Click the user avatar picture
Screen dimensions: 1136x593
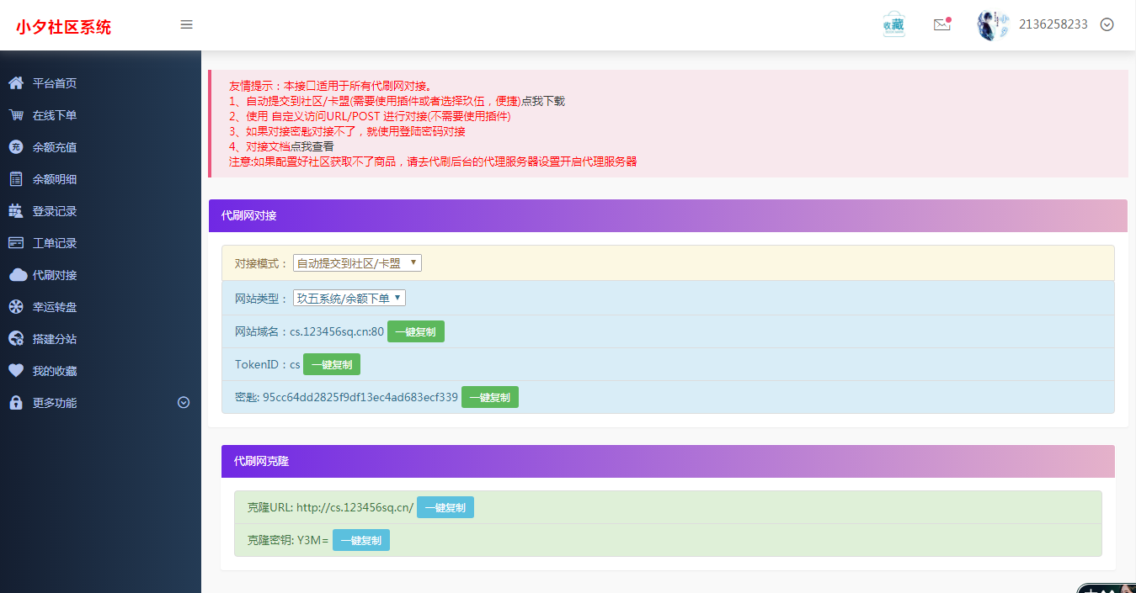[993, 25]
